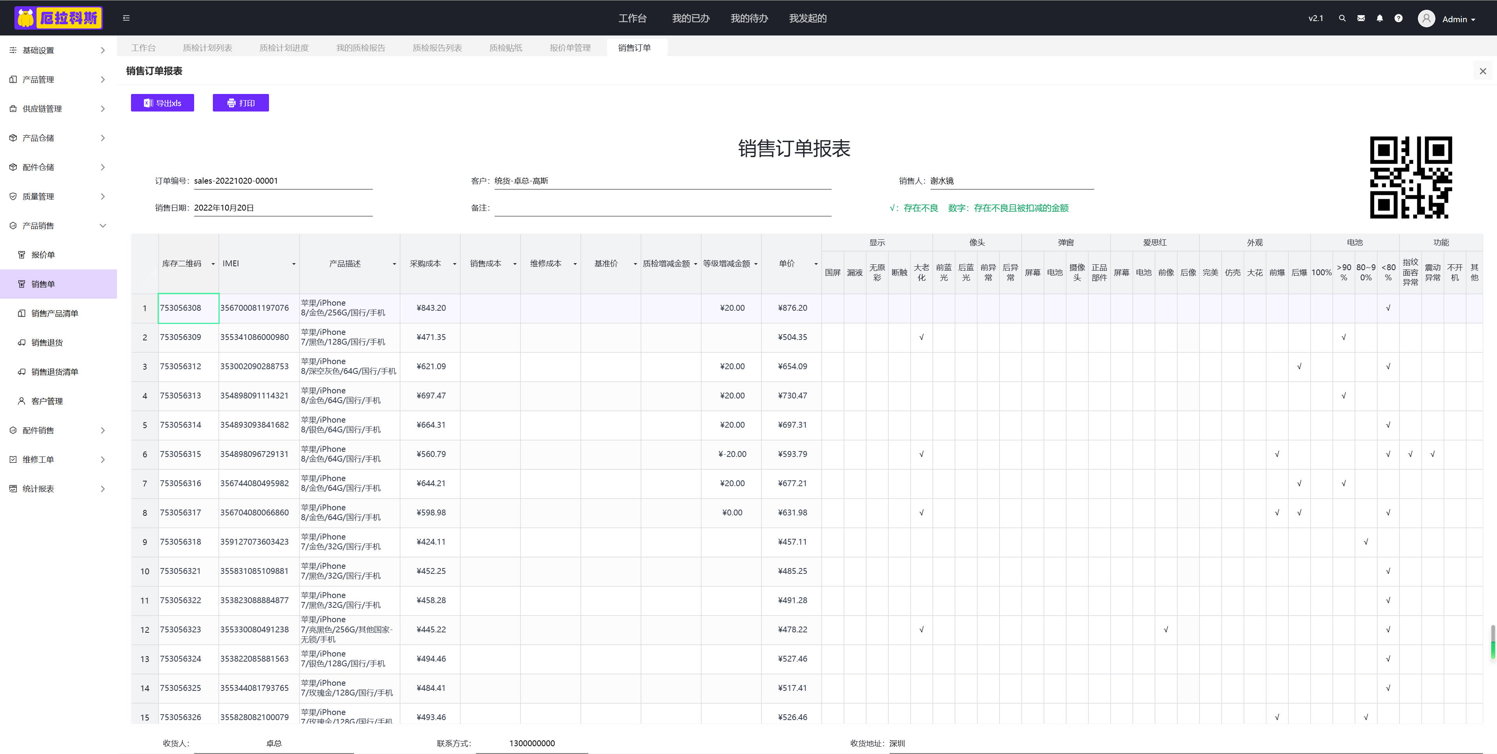Click the sidebar collapse menu icon
1497x754 pixels.
click(126, 18)
